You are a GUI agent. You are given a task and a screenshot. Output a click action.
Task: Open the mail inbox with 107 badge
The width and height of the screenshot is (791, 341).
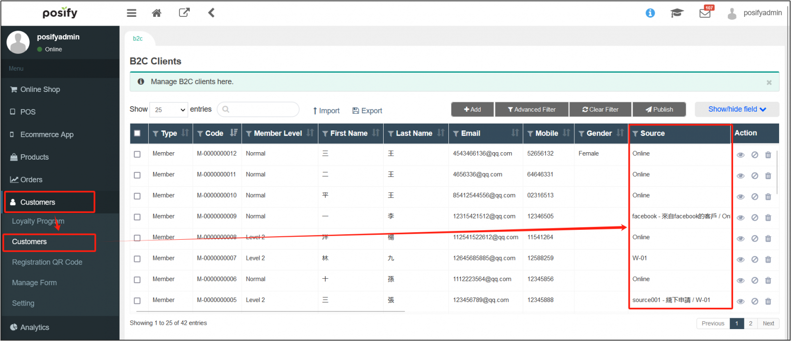point(705,13)
